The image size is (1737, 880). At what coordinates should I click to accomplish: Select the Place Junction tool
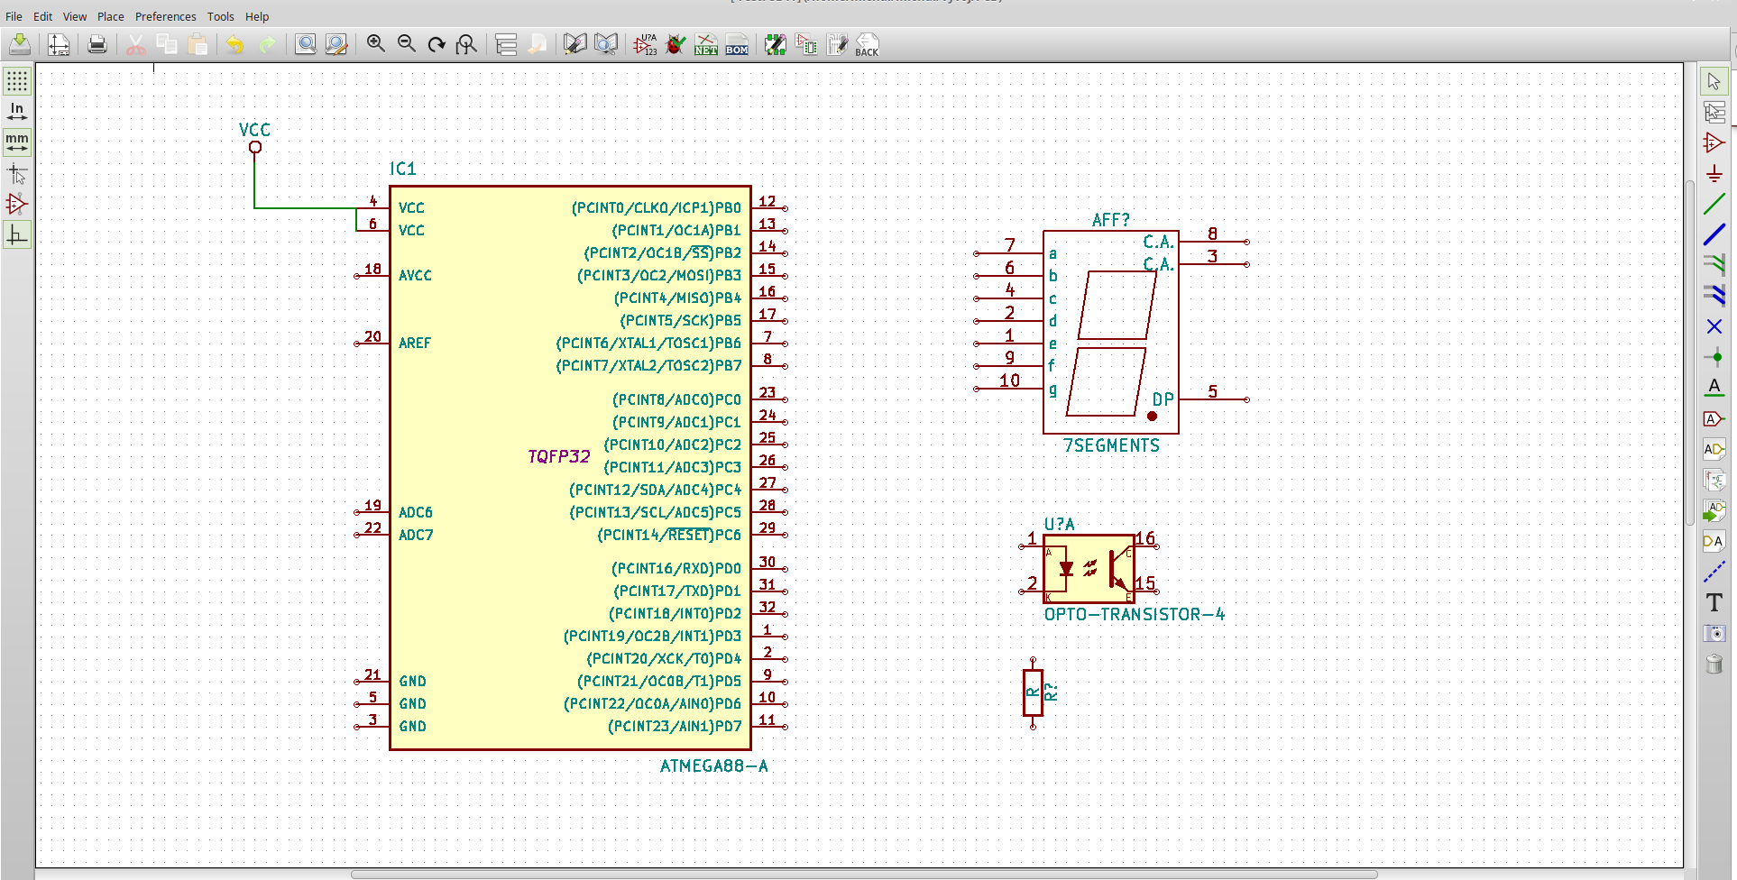tap(1714, 357)
